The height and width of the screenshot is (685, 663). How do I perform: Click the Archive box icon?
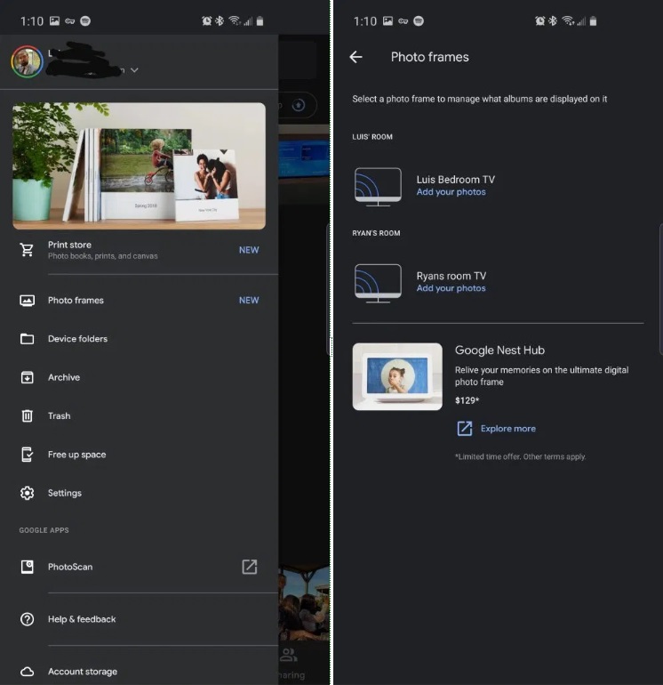(x=27, y=377)
